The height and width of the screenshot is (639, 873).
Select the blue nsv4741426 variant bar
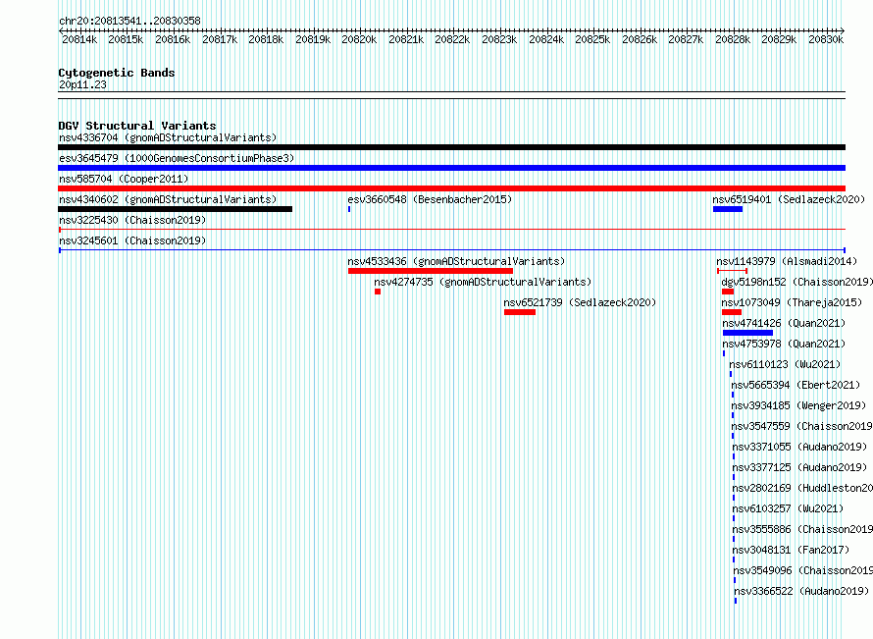tap(747, 333)
